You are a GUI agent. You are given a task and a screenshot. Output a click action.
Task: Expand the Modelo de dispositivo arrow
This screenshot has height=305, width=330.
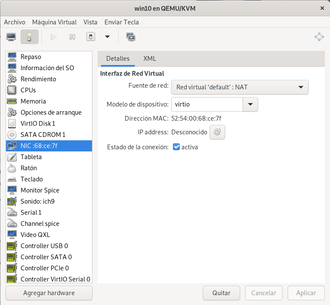pos(250,104)
